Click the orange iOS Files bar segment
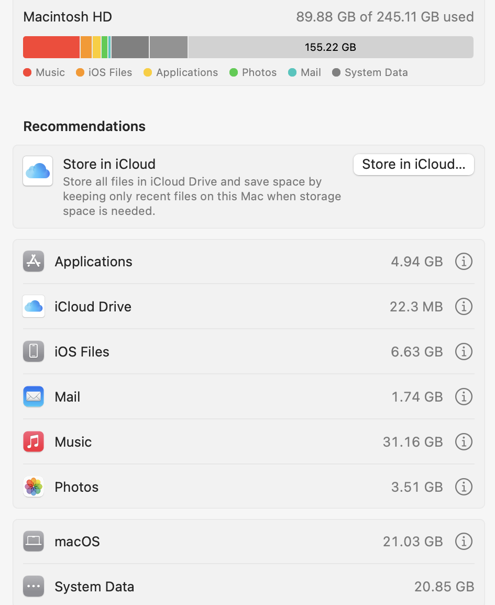Image resolution: width=495 pixels, height=605 pixels. [x=86, y=47]
